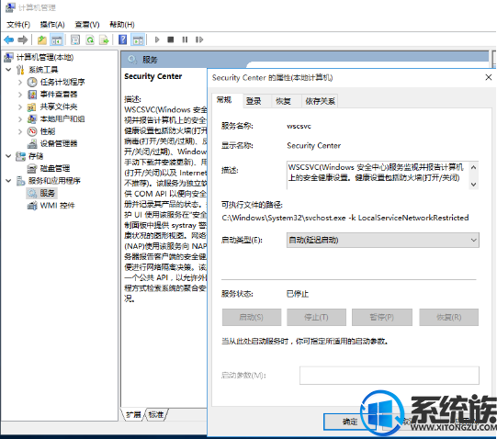Open the blue help question-mark icon
This screenshot has height=439, width=497.
click(123, 39)
